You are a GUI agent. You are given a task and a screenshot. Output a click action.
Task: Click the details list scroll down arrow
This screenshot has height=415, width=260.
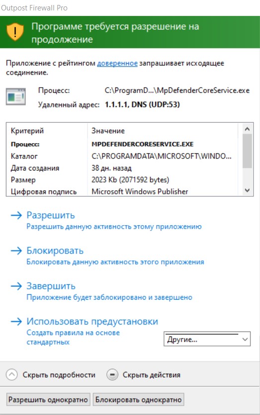[x=247, y=190]
